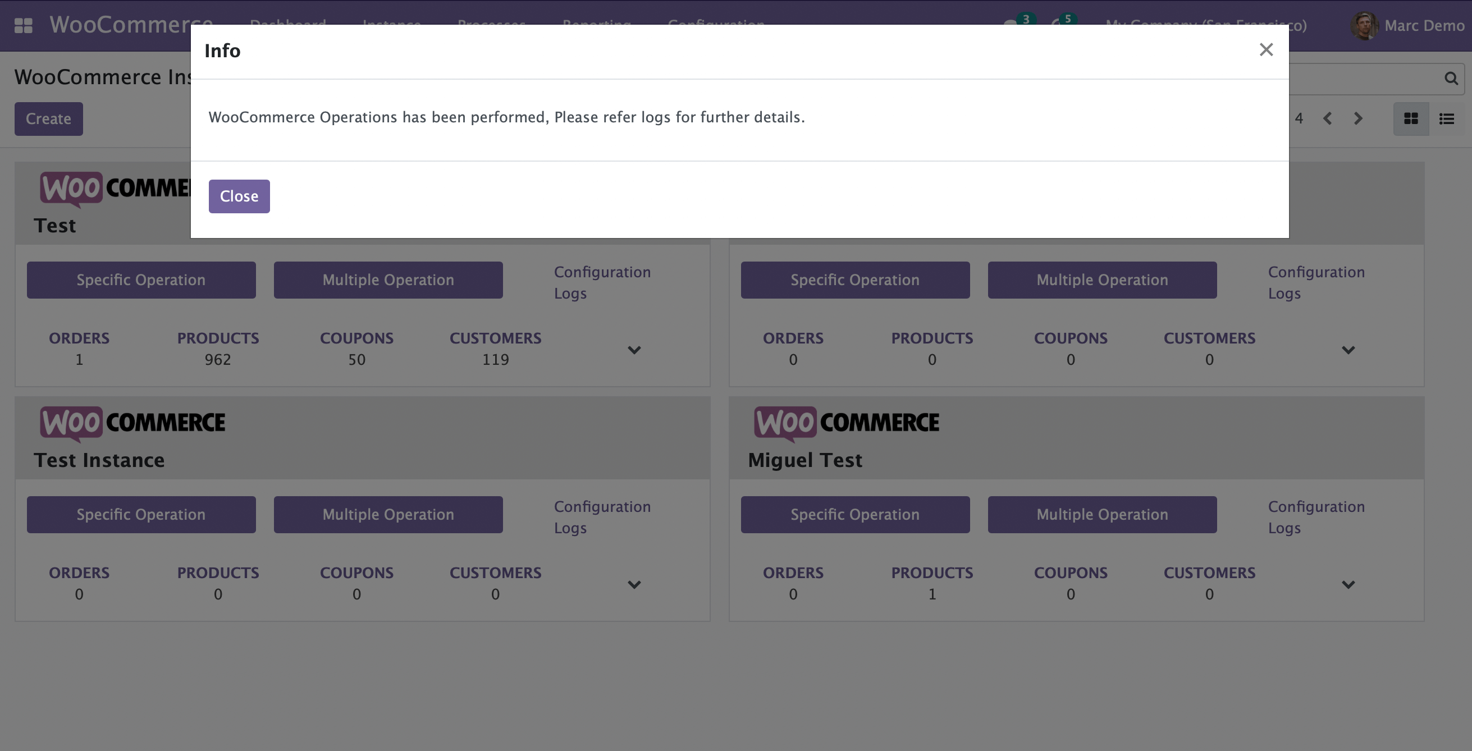Viewport: 1472px width, 751px height.
Task: Switch to kanban view icon
Action: click(x=1411, y=119)
